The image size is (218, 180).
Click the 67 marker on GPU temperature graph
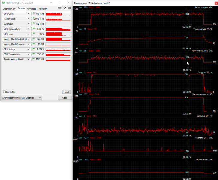click(x=187, y=38)
